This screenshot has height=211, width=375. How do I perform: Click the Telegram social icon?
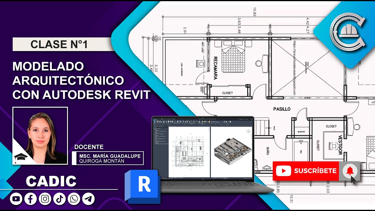click(x=88, y=199)
